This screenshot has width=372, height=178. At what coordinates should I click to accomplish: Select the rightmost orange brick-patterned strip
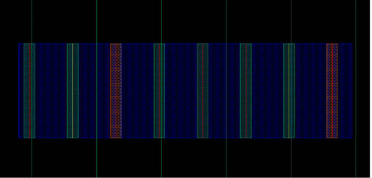click(x=332, y=91)
